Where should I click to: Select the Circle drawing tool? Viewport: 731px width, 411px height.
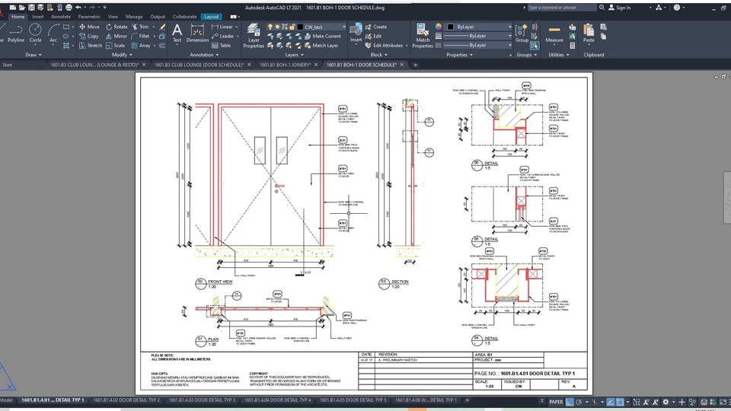[36, 33]
